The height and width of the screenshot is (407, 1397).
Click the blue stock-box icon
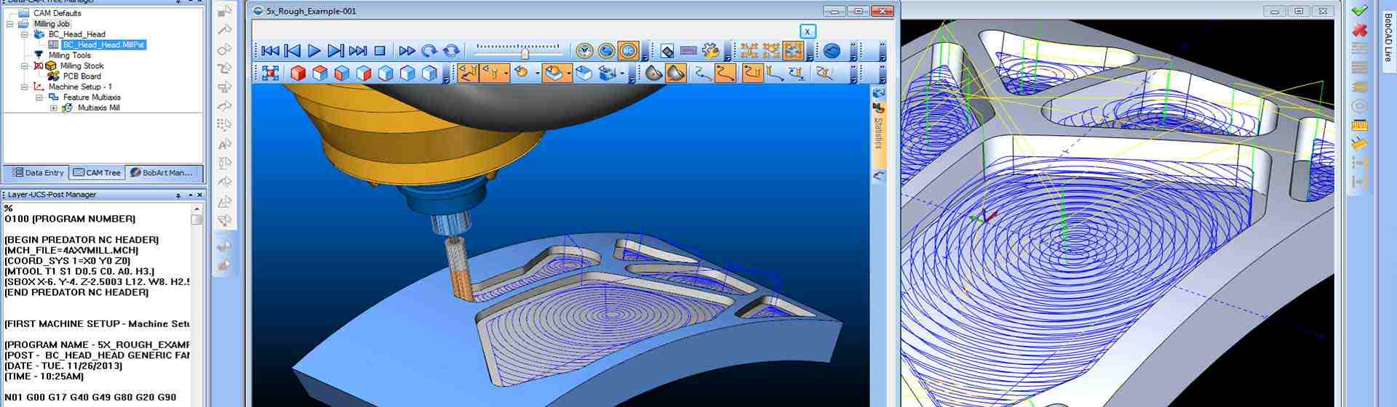pyautogui.click(x=584, y=73)
